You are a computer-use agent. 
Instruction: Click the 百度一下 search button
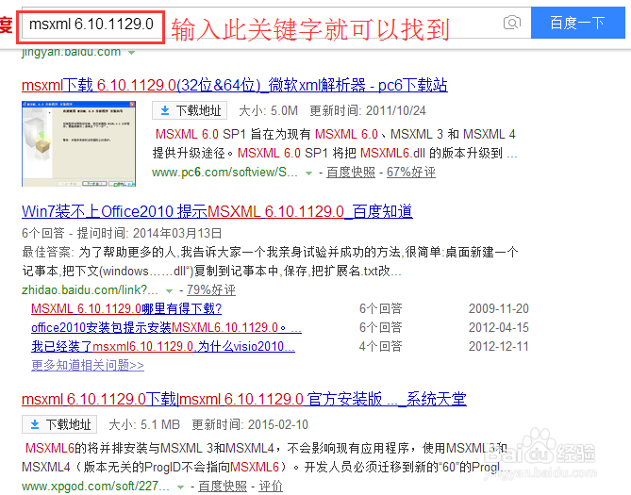[577, 23]
